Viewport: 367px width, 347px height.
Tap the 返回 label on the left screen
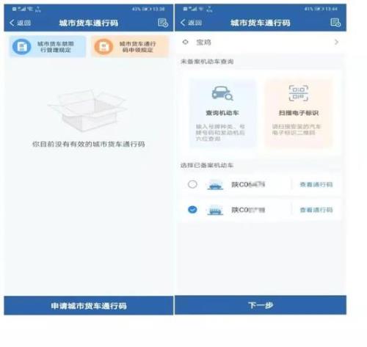[x=23, y=23]
